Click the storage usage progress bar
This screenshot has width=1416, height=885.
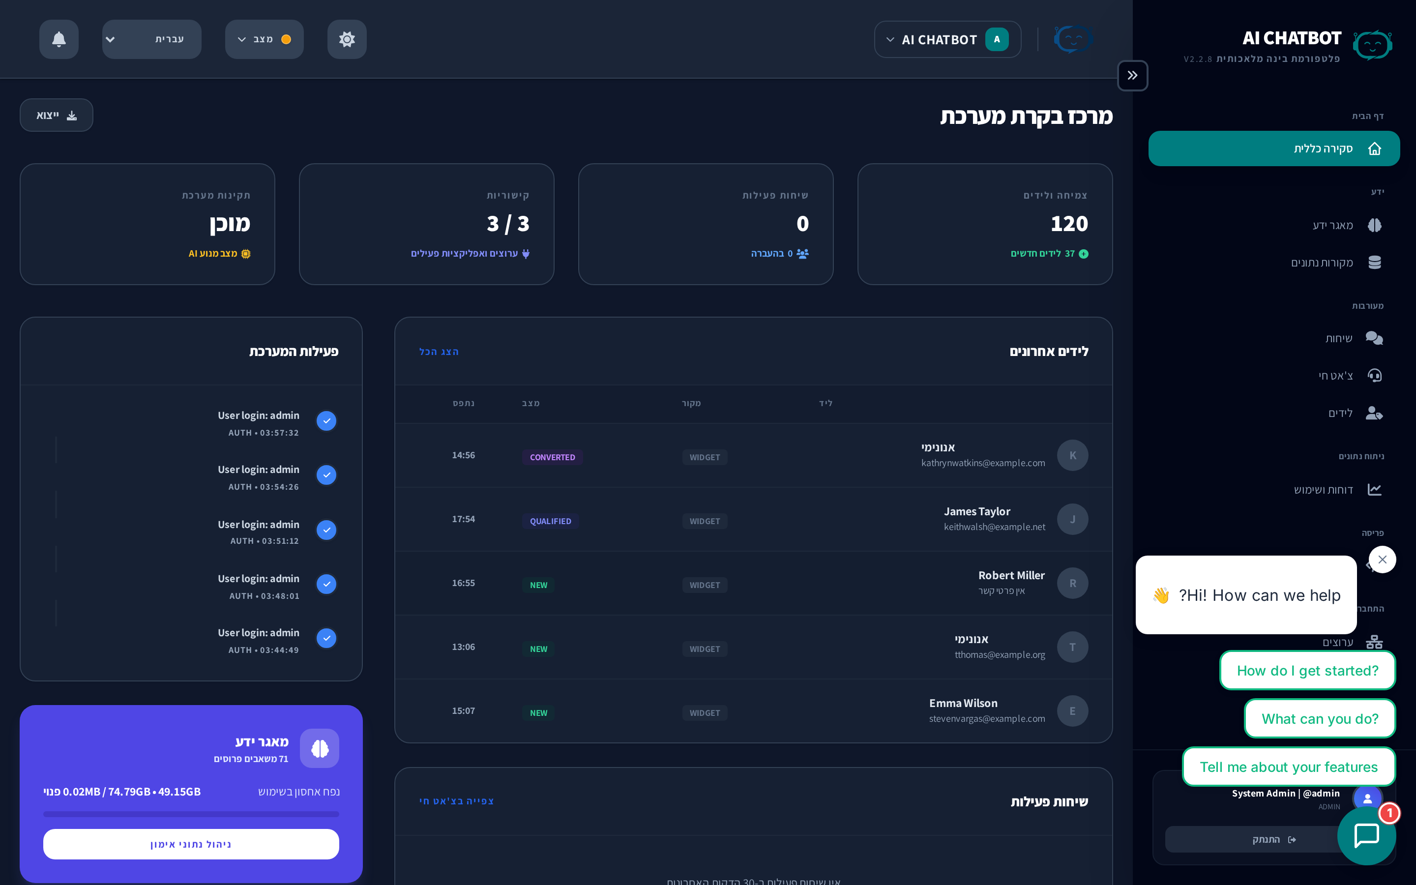point(191,814)
